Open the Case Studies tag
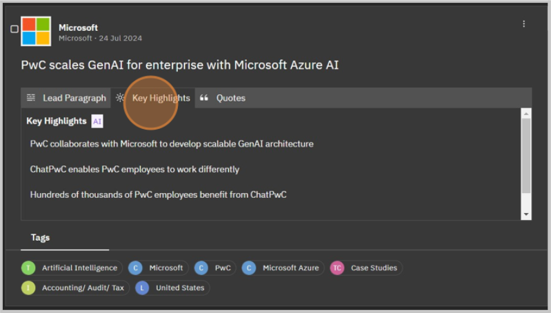Image resolution: width=551 pixels, height=313 pixels. click(x=365, y=267)
